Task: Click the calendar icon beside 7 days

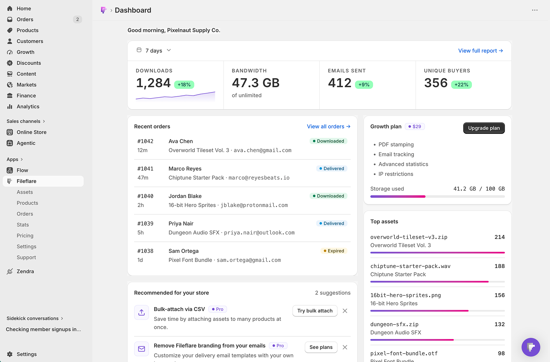Action: point(139,50)
